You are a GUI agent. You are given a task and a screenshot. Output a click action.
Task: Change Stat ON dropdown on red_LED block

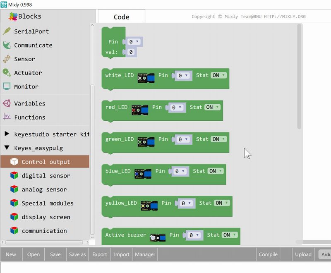212,107
